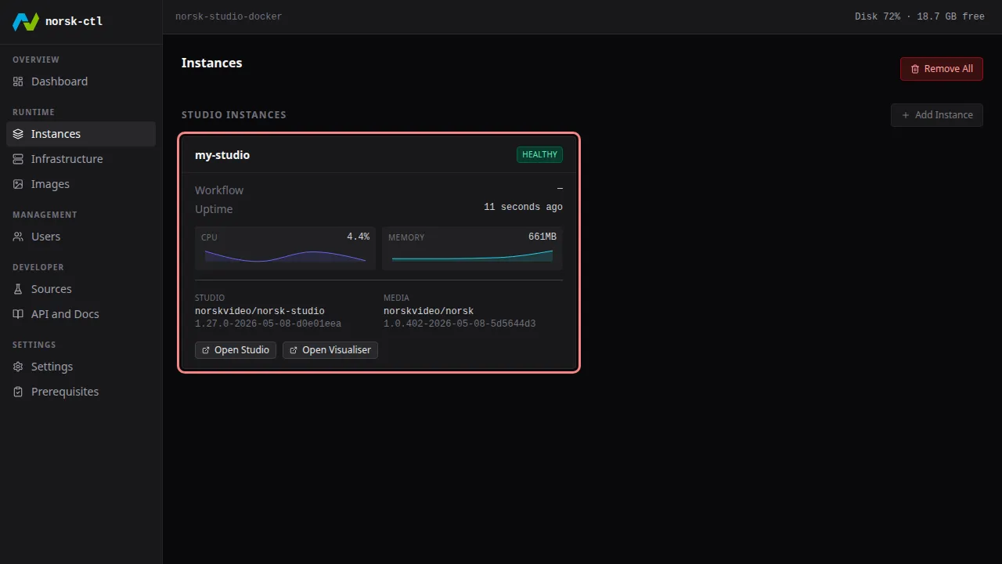Click Add Instance button
The image size is (1002, 564).
[936, 115]
